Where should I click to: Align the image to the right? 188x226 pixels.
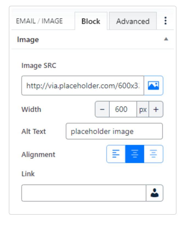[153, 154]
